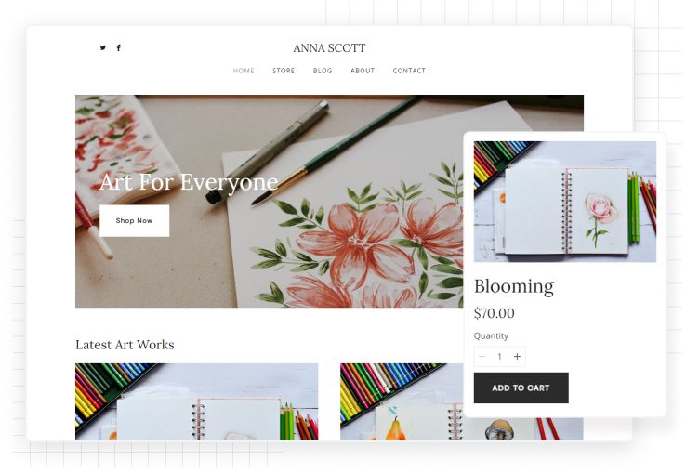Decrease quantity with the minus icon
Screen dimensions: 686x473
482,356
